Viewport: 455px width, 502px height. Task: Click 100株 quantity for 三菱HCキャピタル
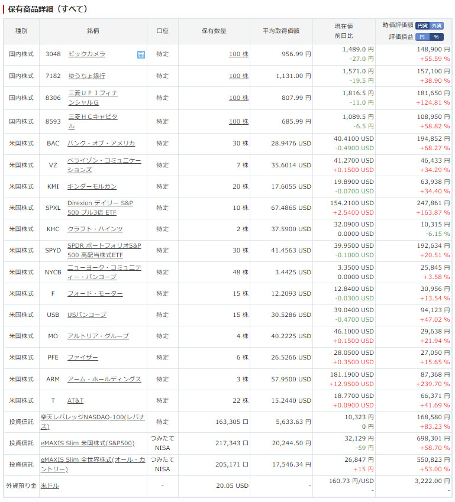pos(238,121)
